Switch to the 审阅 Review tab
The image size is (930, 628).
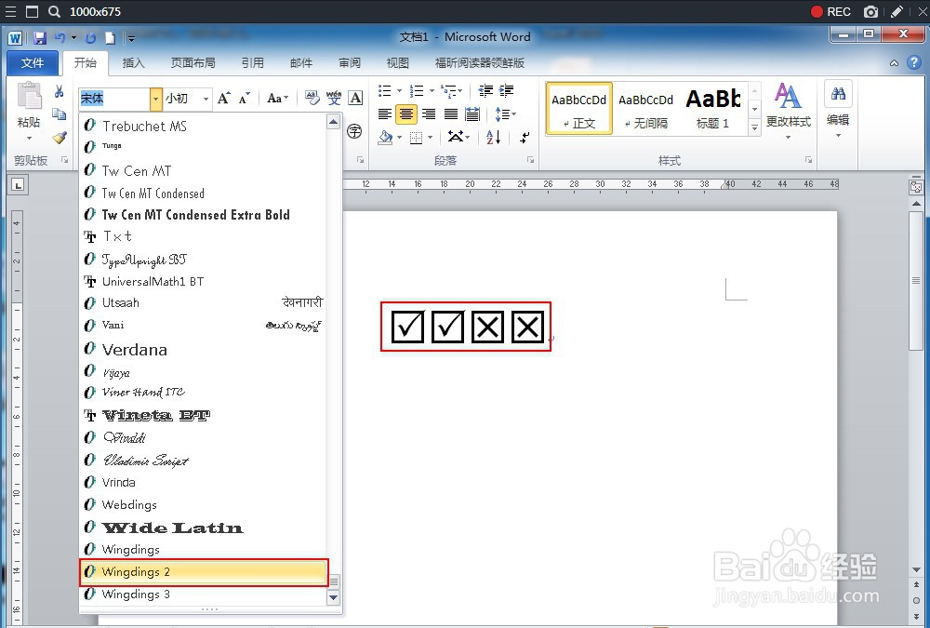click(x=350, y=63)
